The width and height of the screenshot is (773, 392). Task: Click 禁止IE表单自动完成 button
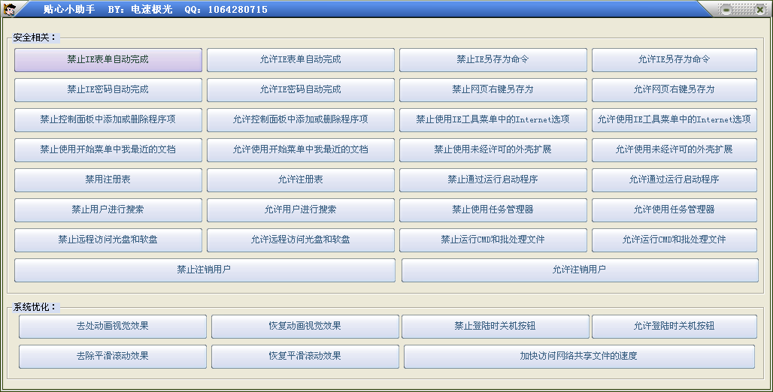108,60
